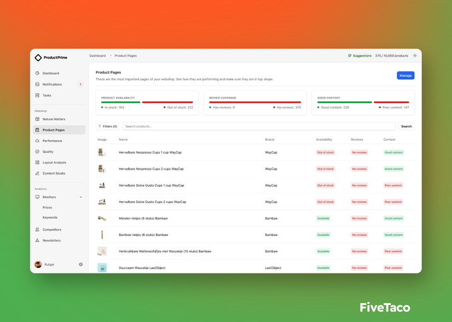Click the Suggestions link
The image size is (452, 322).
[x=360, y=55]
